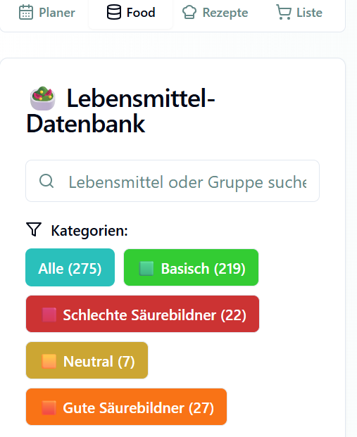
Task: Click the magnifier icon in search box
Action: [x=46, y=181]
